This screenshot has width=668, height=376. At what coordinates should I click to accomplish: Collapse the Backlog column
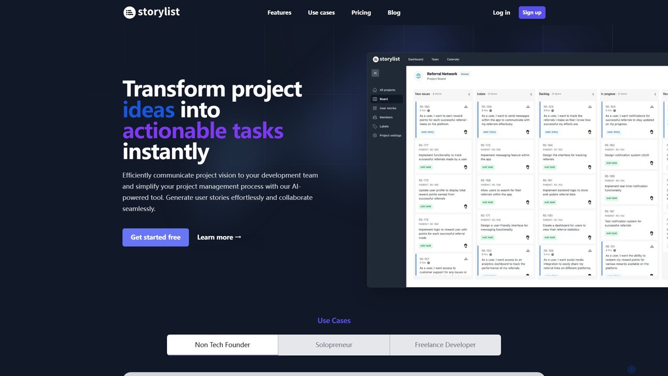pos(593,94)
